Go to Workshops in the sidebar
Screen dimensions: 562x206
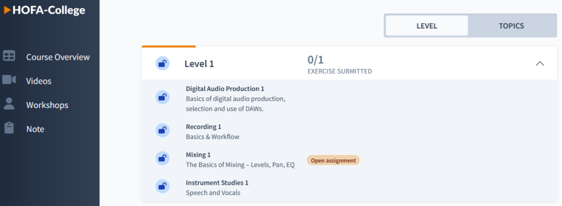[47, 105]
